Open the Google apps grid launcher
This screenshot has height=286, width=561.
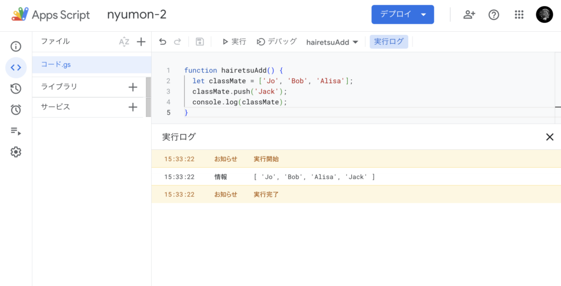pyautogui.click(x=519, y=15)
